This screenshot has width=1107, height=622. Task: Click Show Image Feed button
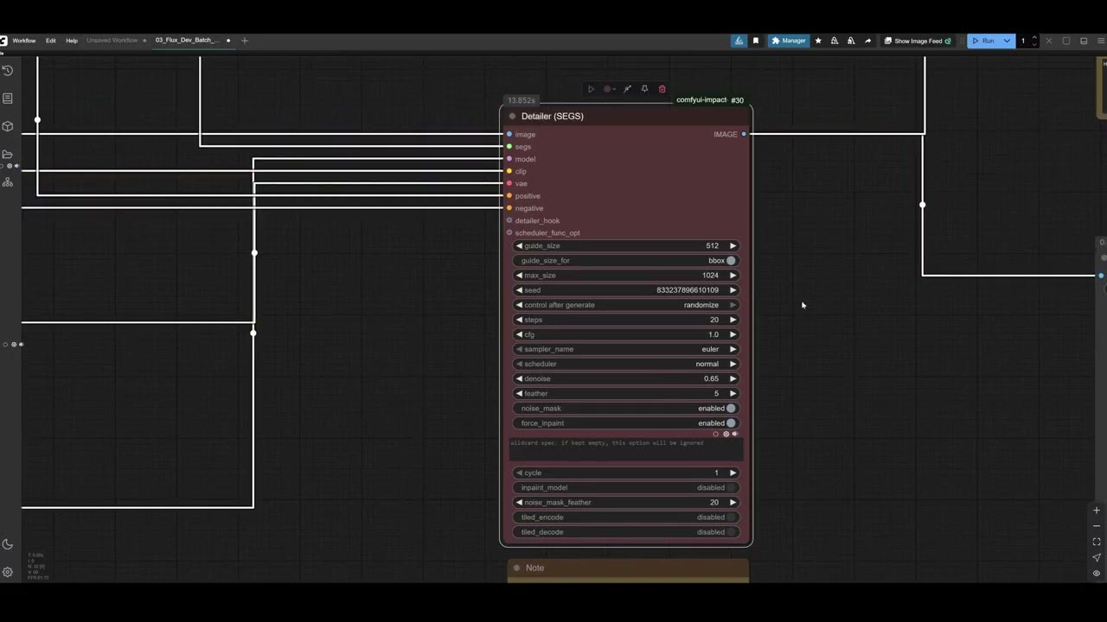pos(918,41)
